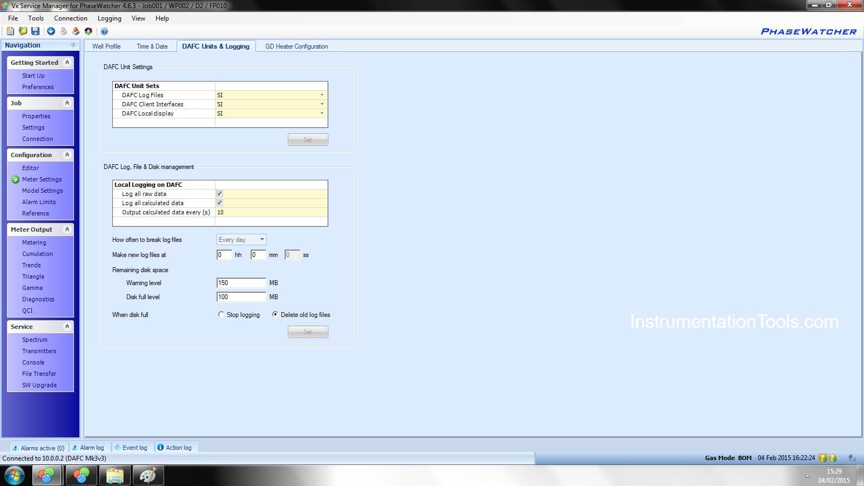Click Set button under disk management
This screenshot has height=486, width=864.
pyautogui.click(x=308, y=332)
